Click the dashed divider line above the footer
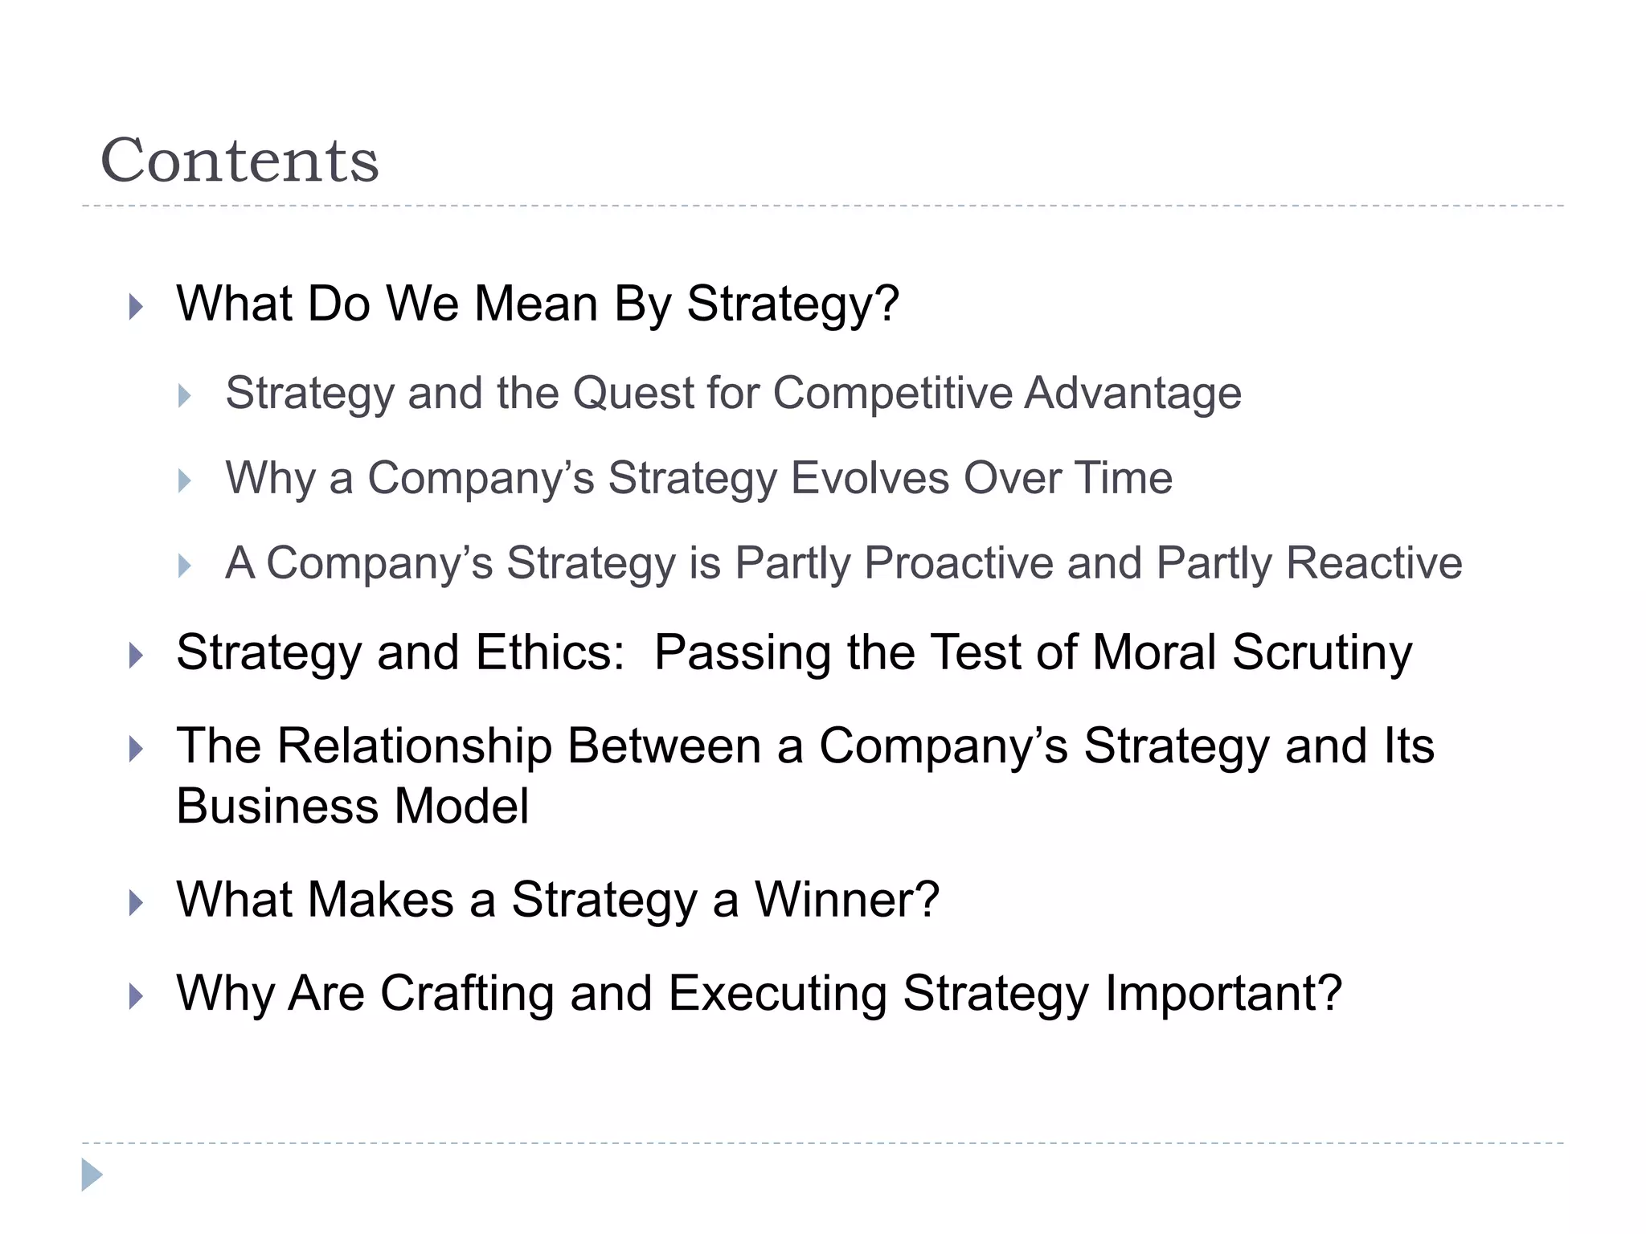Image resolution: width=1646 pixels, height=1234 pixels. [x=823, y=1142]
